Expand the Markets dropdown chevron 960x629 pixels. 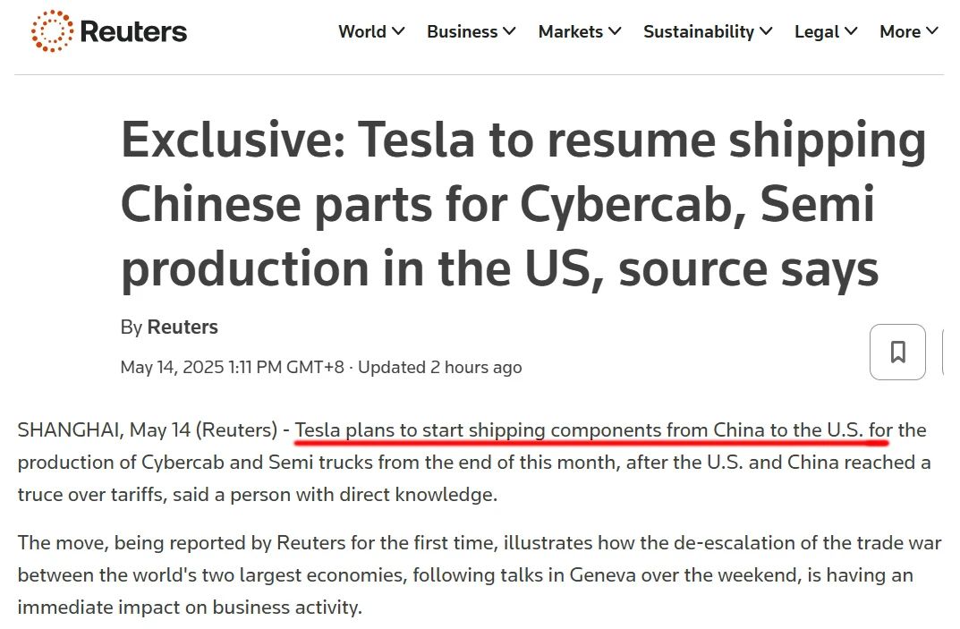point(615,31)
